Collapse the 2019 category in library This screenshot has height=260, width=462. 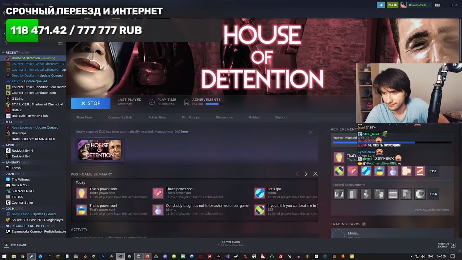coord(3,208)
